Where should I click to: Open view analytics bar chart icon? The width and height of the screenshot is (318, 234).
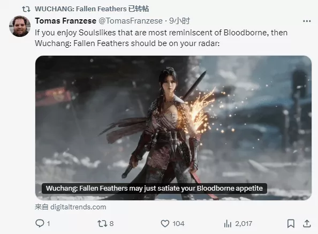[x=228, y=224]
